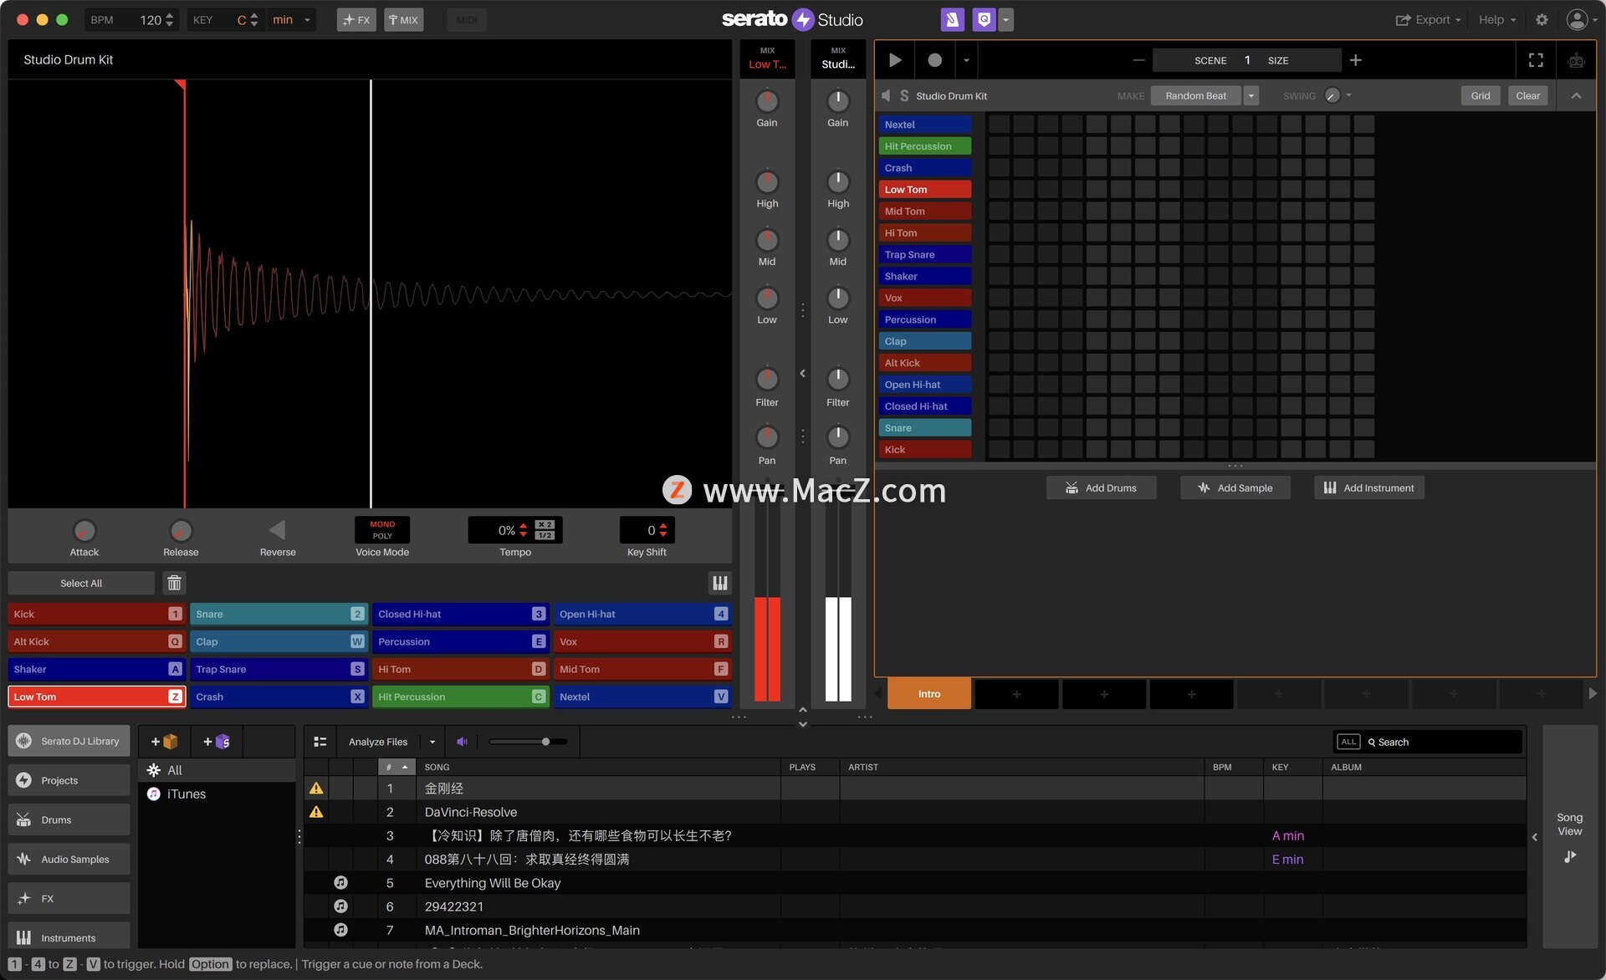This screenshot has width=1606, height=980.
Task: Click the Random Beat button
Action: click(1196, 95)
